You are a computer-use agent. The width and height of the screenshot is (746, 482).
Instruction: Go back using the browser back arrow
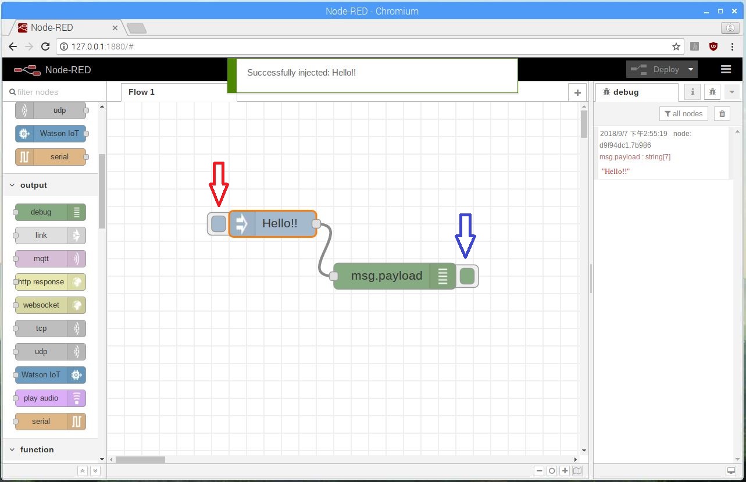pos(13,47)
